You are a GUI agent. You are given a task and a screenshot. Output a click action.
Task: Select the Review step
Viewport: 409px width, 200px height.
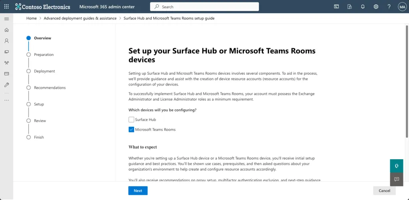36,121
